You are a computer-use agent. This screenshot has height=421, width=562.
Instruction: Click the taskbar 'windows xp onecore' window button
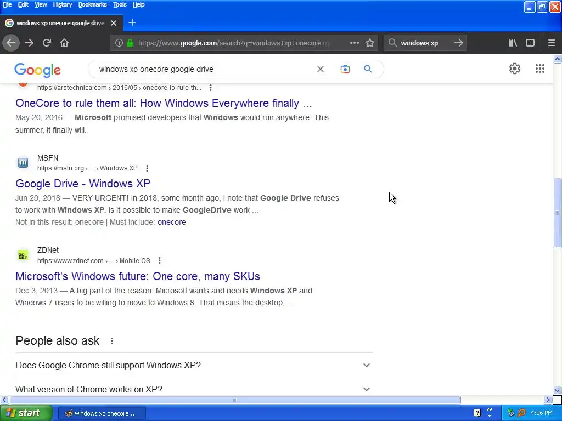click(102, 413)
